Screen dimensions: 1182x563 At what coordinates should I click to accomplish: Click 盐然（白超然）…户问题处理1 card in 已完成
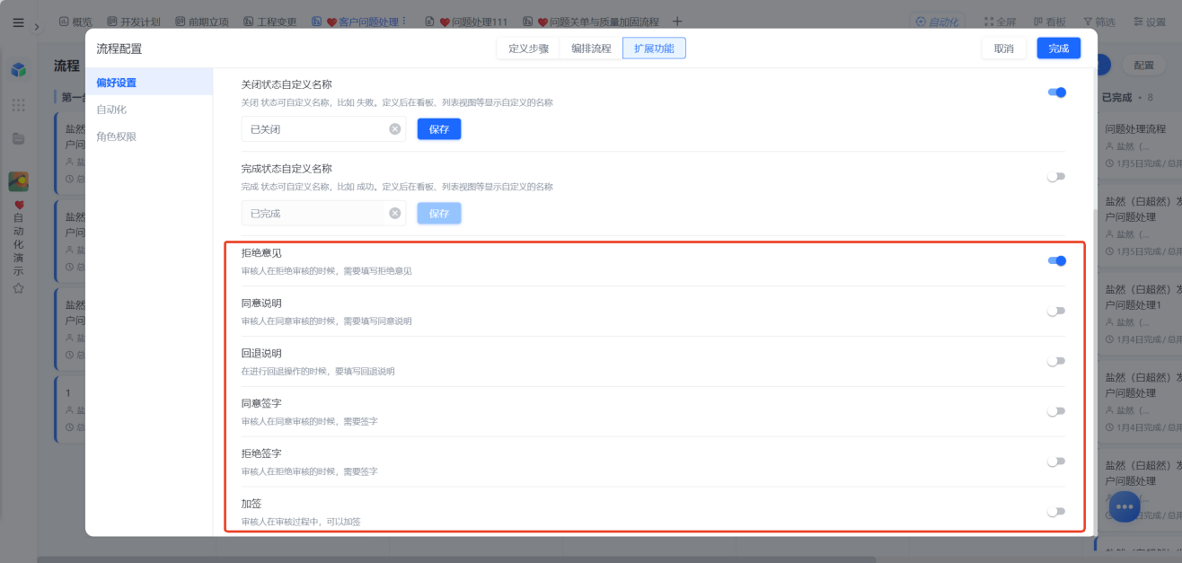1138,313
